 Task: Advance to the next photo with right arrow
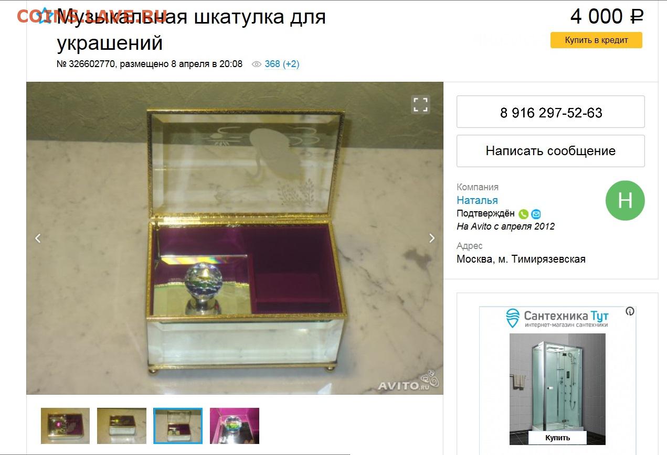tap(432, 238)
